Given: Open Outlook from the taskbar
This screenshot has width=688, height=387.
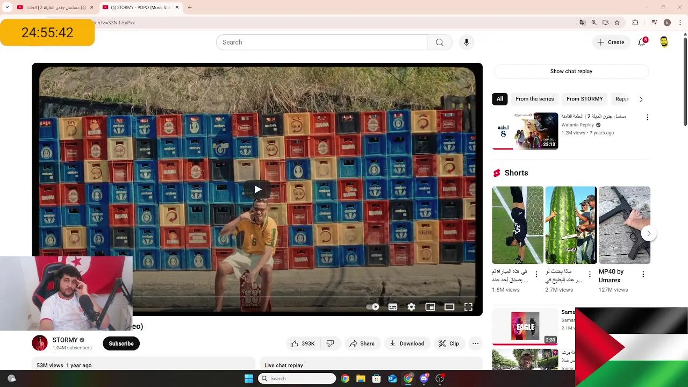Looking at the screenshot, I should 392,378.
